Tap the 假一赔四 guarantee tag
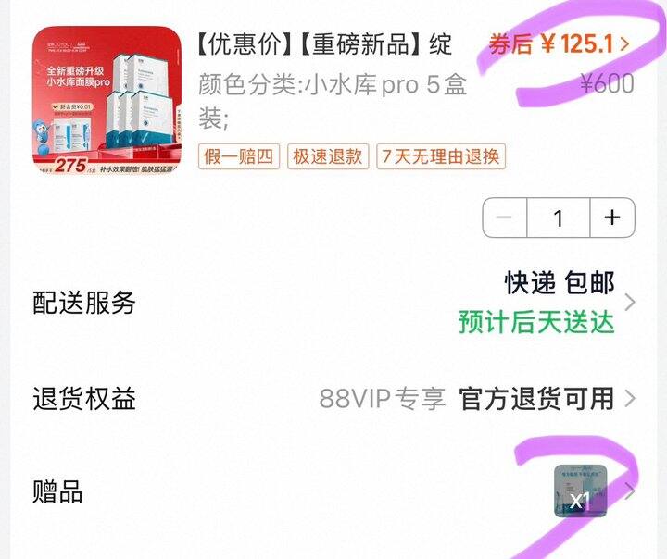The width and height of the screenshot is (667, 559). point(239,156)
